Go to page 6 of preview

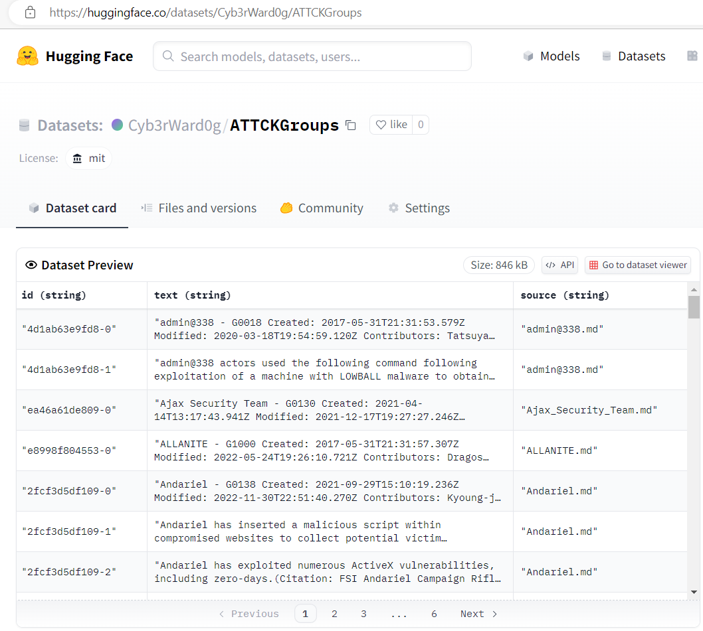click(434, 614)
